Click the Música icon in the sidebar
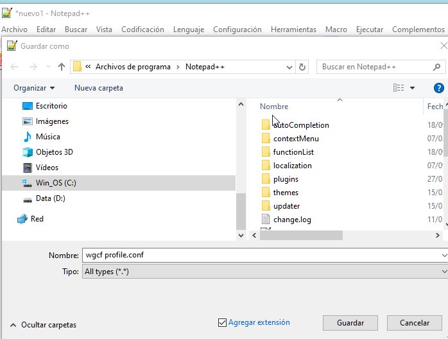The image size is (448, 339). tap(28, 137)
